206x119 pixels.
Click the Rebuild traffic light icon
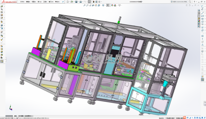coord(94,2)
